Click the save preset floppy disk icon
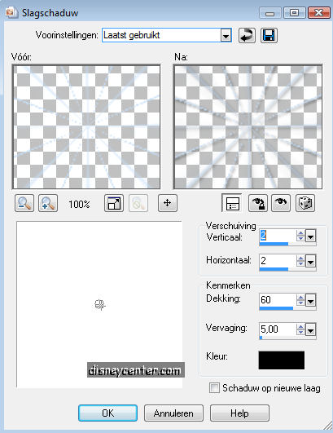This screenshot has width=333, height=433. coord(269,36)
